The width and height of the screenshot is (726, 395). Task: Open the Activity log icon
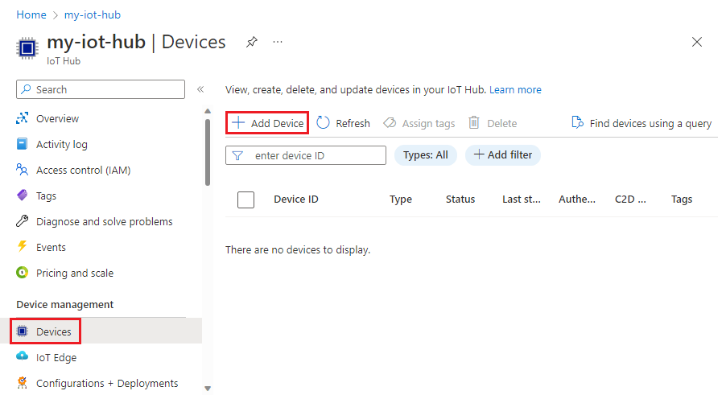pyautogui.click(x=23, y=144)
